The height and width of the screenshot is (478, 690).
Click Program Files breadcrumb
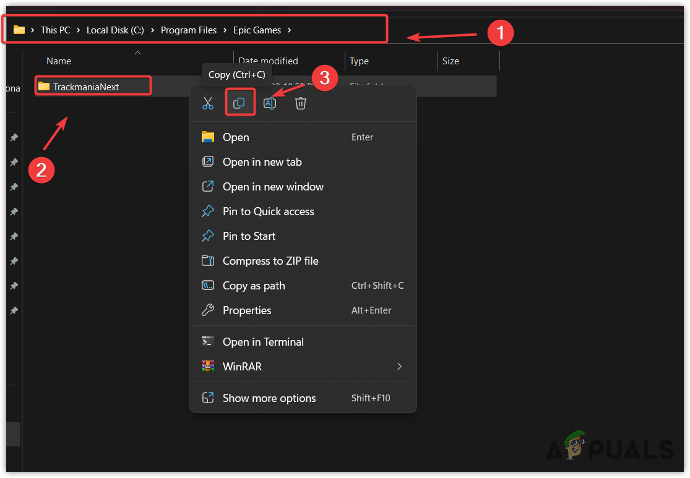189,30
